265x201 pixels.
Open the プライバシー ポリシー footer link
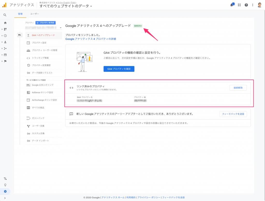coord(149,197)
